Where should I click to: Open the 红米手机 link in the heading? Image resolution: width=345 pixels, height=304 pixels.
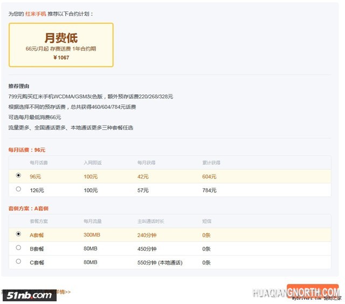click(36, 14)
